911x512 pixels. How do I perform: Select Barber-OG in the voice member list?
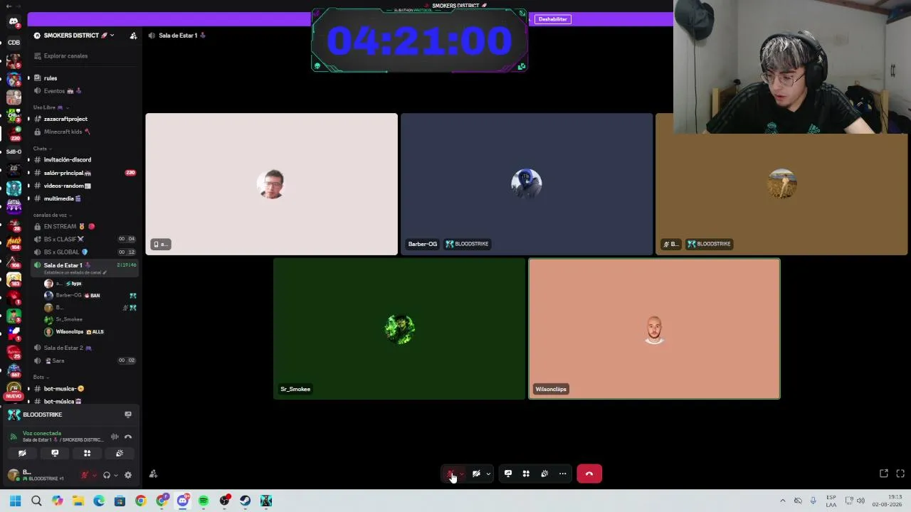(x=90, y=295)
